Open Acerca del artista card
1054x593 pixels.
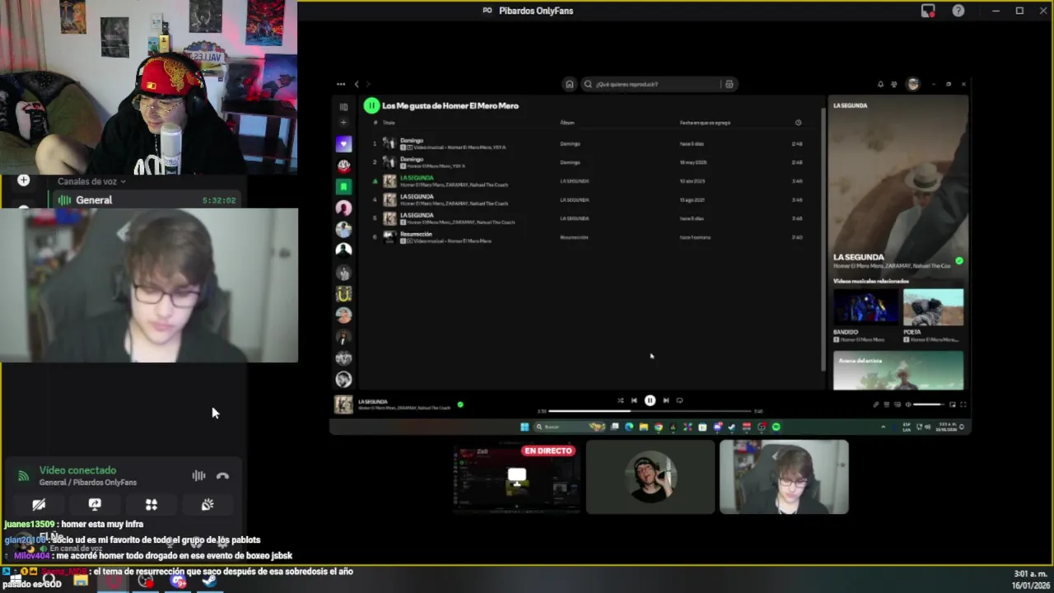tap(898, 370)
